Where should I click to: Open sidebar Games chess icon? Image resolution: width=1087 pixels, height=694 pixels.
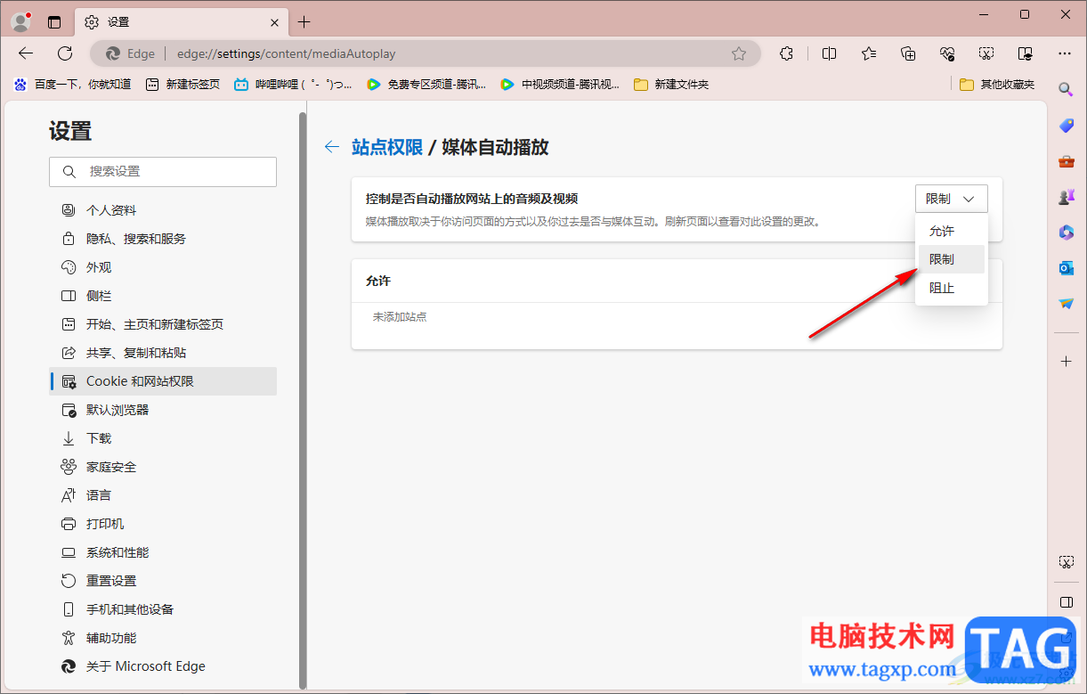click(x=1066, y=197)
